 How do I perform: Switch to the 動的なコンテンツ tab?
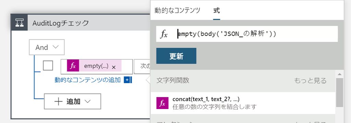(177, 11)
